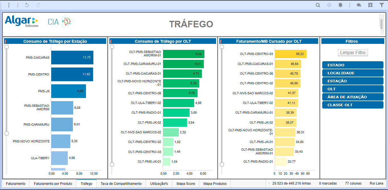Open the three-dot main menu
Viewport: 388px width, 190px height.
coord(9,5)
